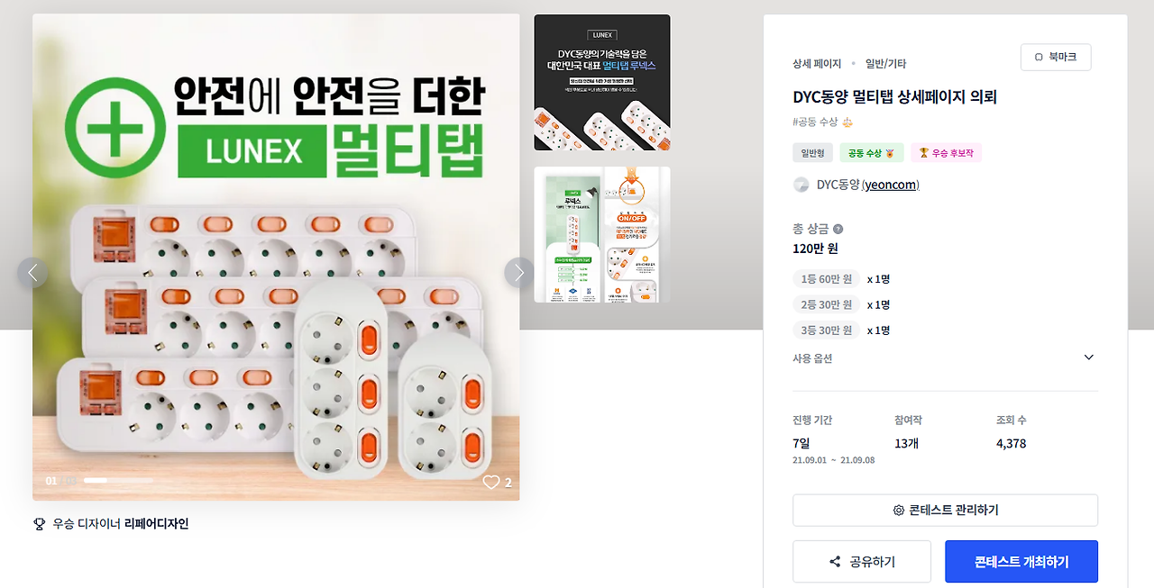The height and width of the screenshot is (588, 1154).
Task: Click the 우승 후보작 pink tag
Action: [946, 153]
